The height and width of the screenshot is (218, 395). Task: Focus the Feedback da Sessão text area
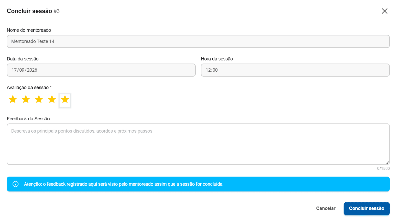click(198, 144)
